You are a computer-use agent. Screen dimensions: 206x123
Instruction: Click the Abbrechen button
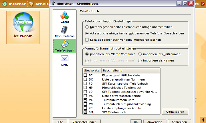(179, 122)
